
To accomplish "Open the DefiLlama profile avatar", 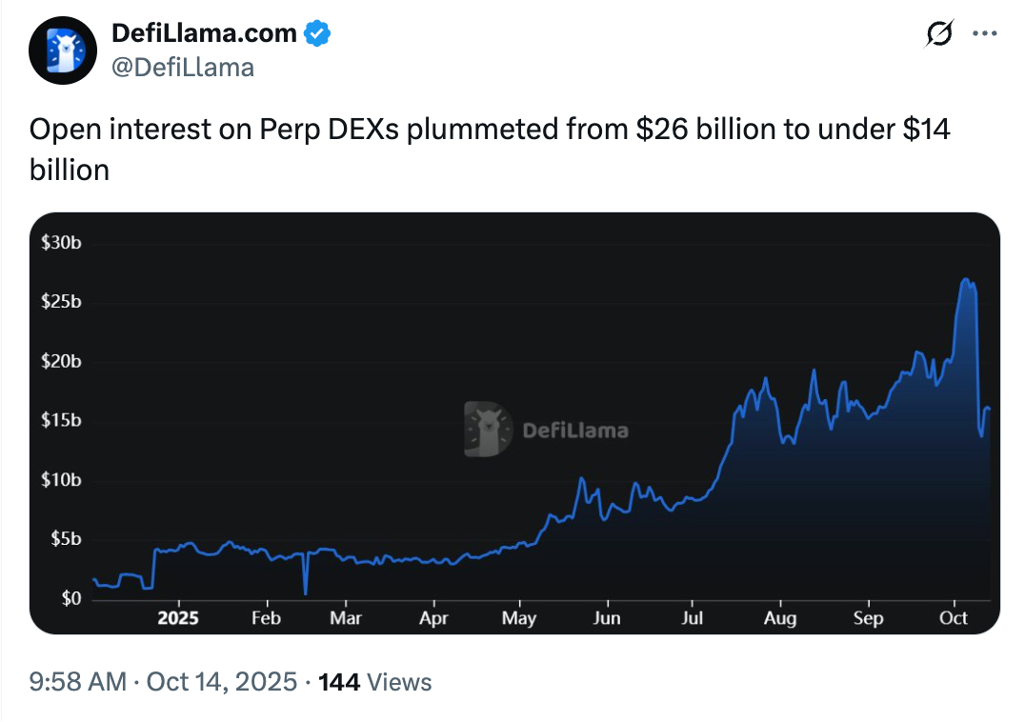I will pos(64,50).
